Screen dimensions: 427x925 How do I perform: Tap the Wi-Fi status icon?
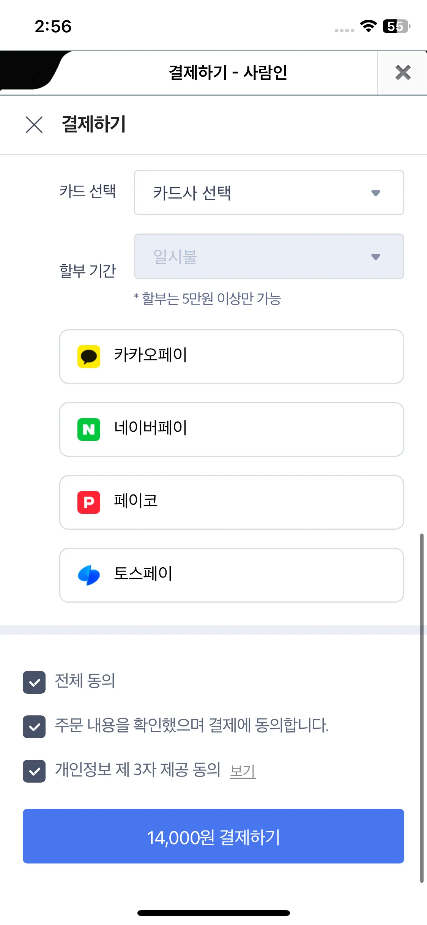pyautogui.click(x=368, y=26)
